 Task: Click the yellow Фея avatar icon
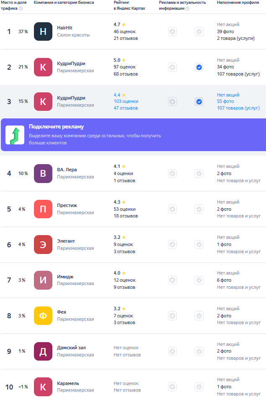tap(43, 316)
